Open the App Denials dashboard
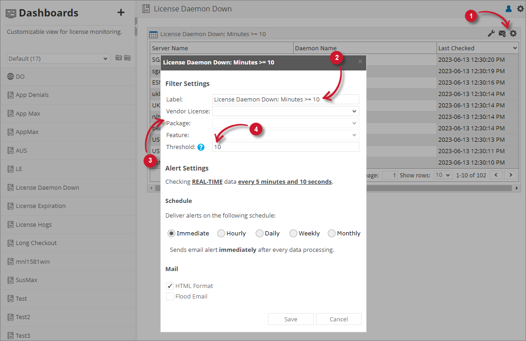This screenshot has width=526, height=341. point(67,95)
